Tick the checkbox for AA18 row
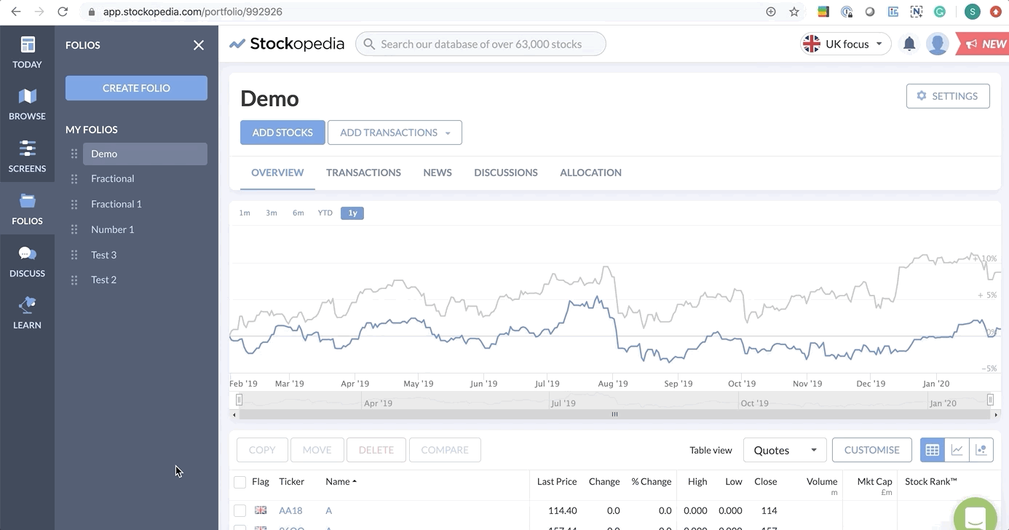The width and height of the screenshot is (1009, 530). coord(240,510)
